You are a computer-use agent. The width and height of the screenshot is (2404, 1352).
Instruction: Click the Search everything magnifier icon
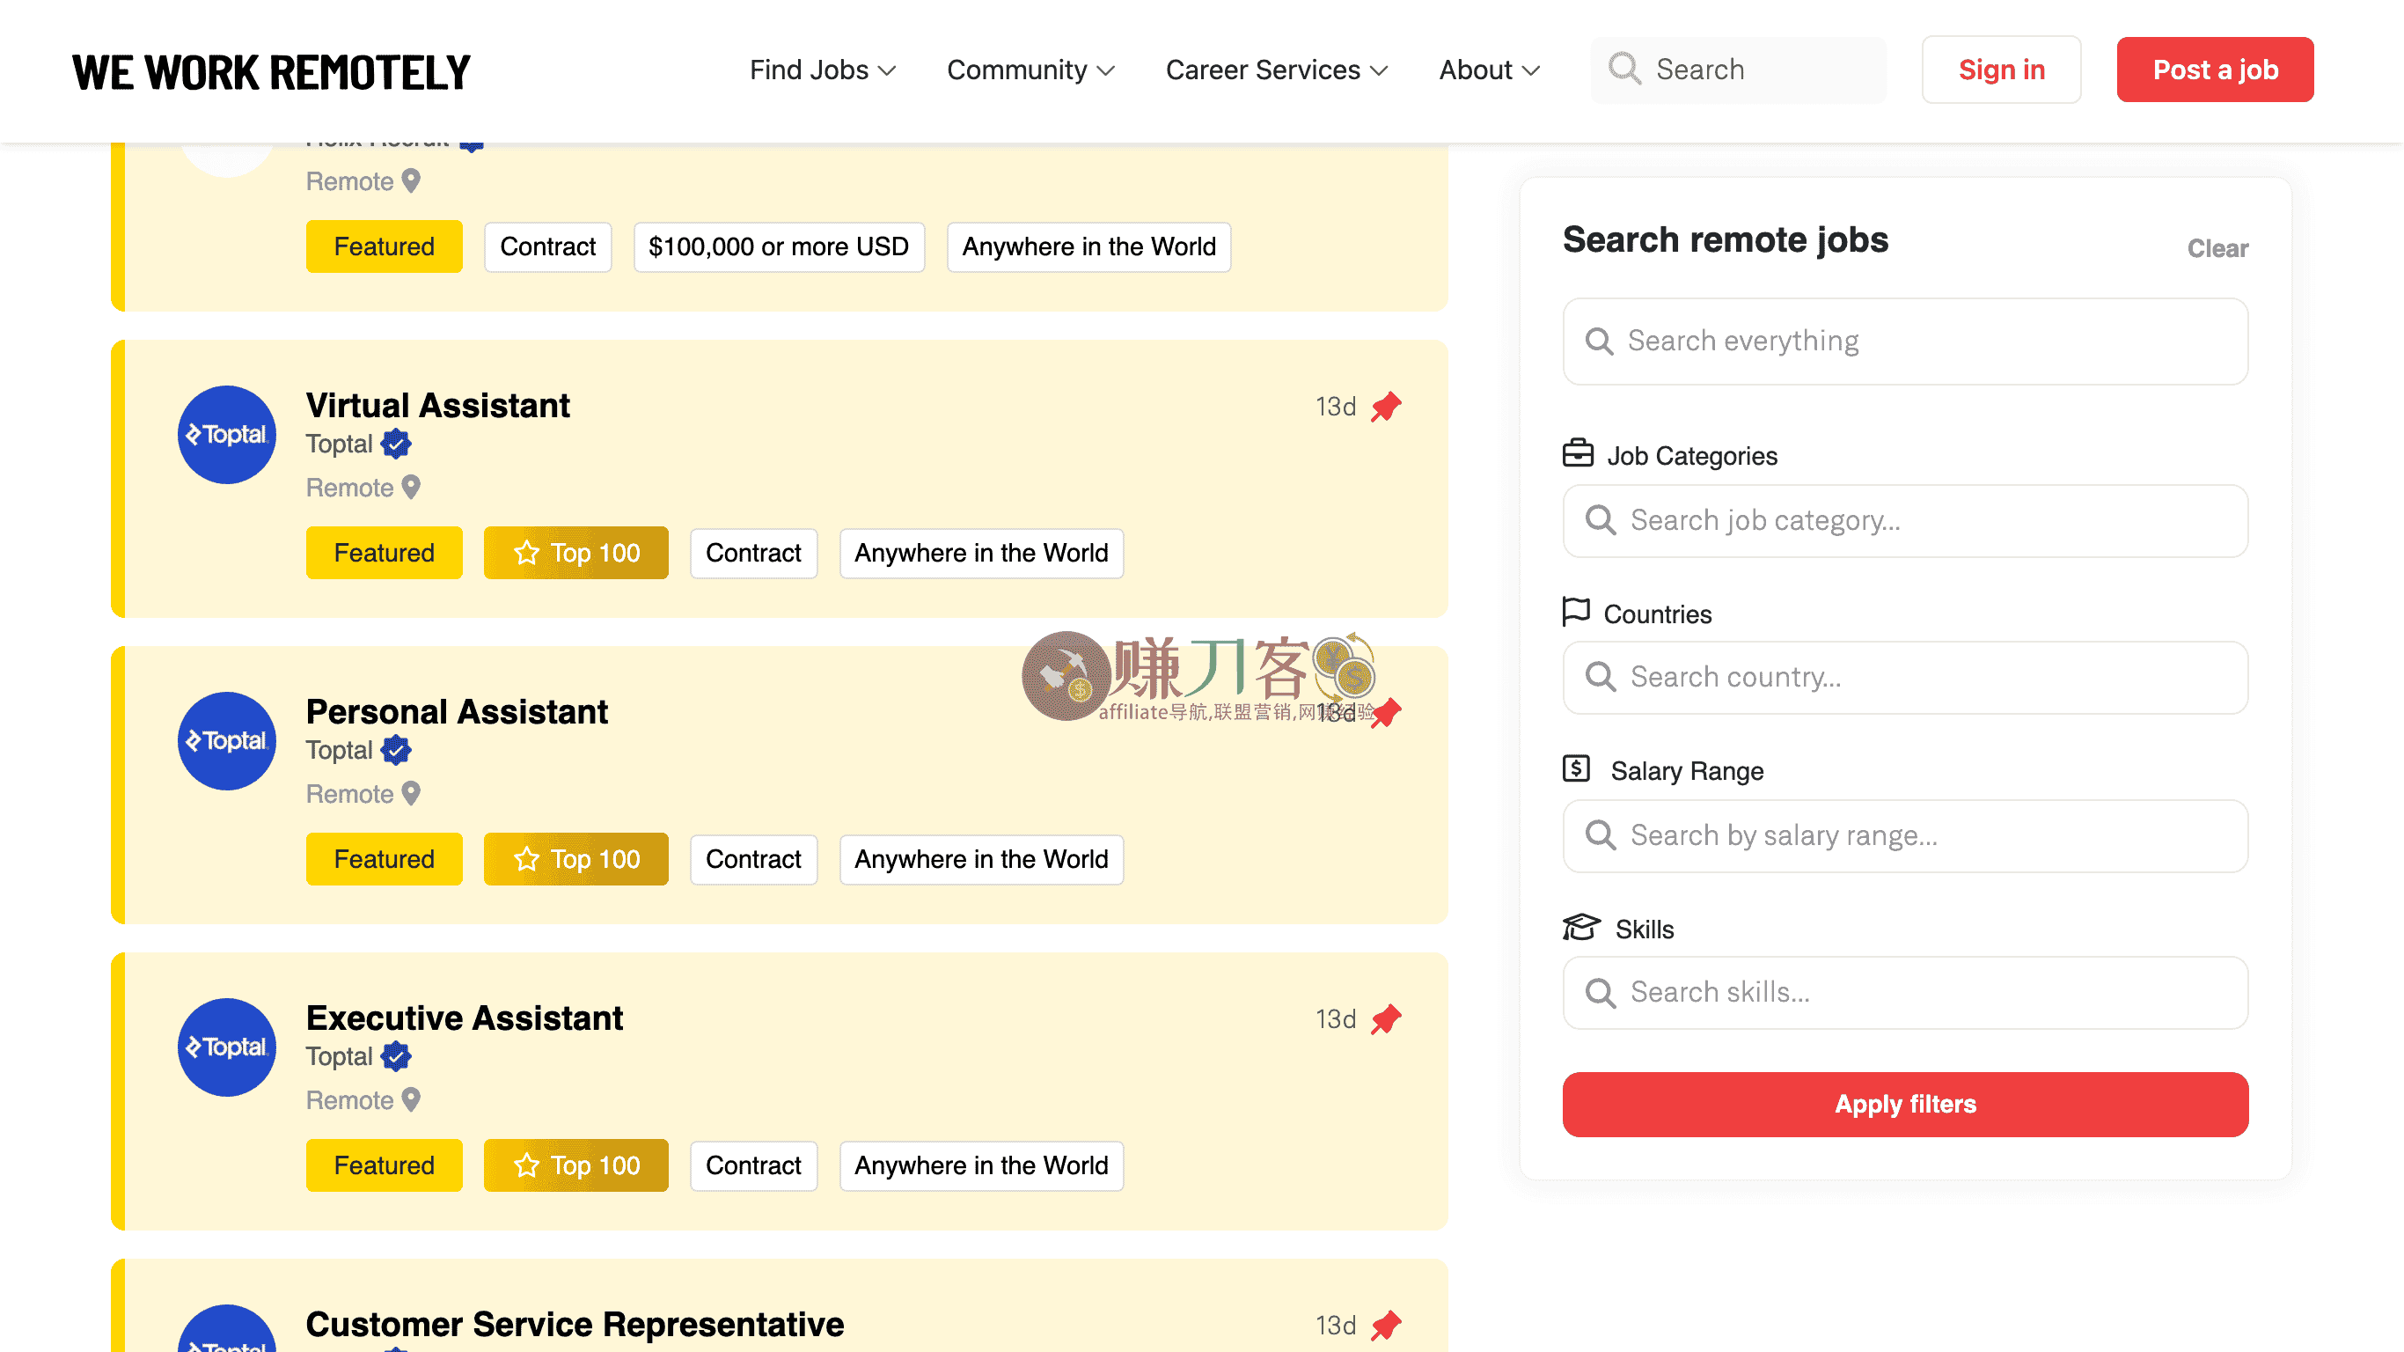(1600, 341)
